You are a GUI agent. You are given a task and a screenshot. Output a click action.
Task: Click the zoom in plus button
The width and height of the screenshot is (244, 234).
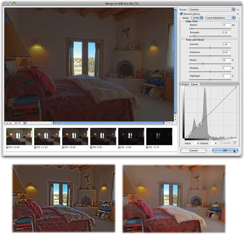[x=10, y=123]
